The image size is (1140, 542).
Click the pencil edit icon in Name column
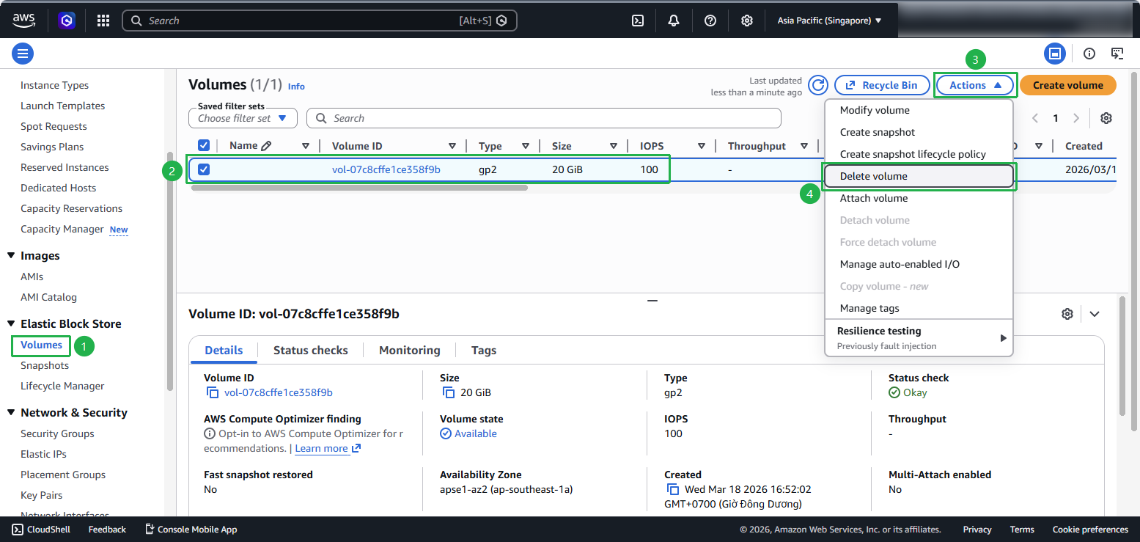point(266,146)
